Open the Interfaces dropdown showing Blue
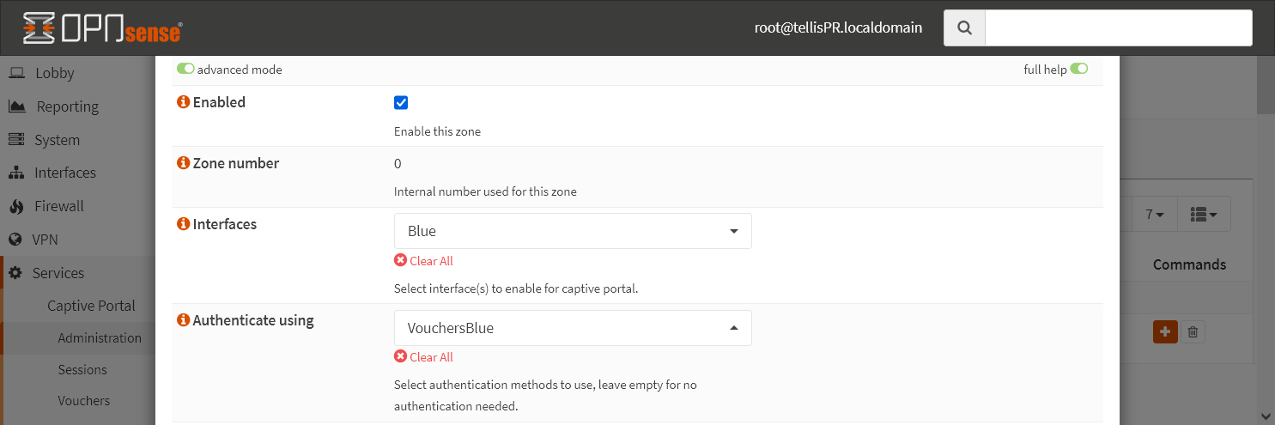 tap(573, 231)
